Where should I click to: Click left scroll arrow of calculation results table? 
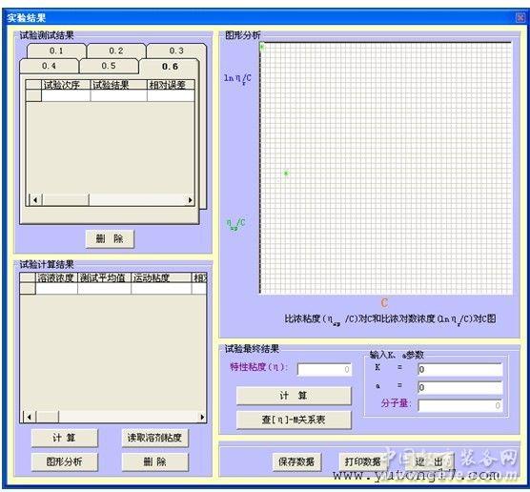pos(29,418)
